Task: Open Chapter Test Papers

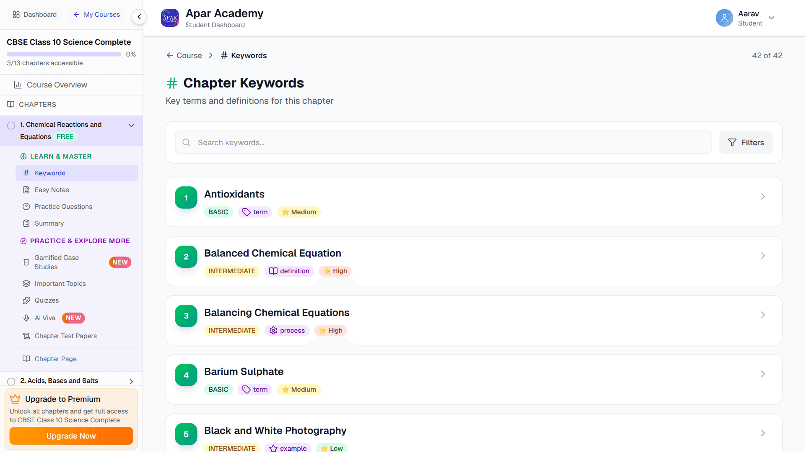Action: coord(77,336)
